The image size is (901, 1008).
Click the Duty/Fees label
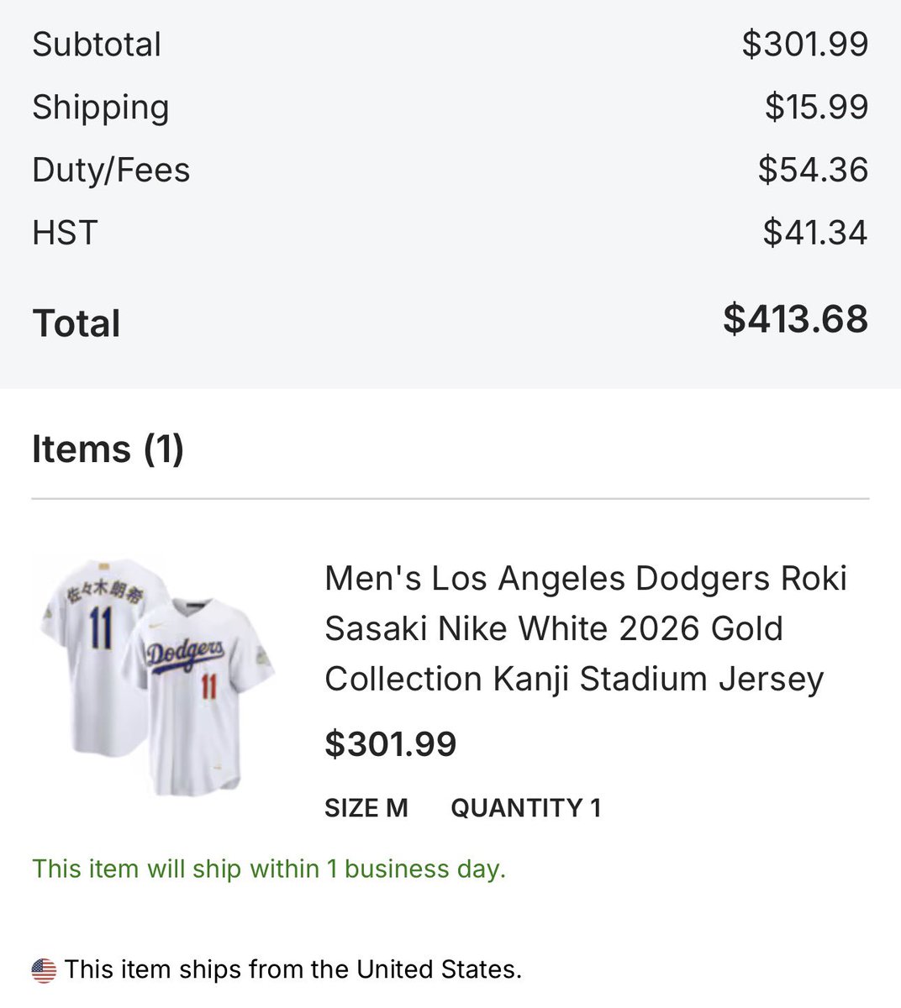(111, 170)
